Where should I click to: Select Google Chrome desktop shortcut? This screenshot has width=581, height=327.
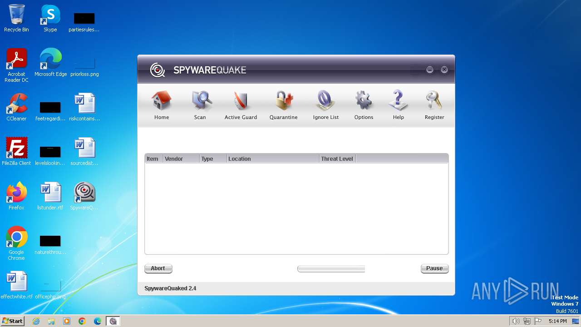coord(16,243)
